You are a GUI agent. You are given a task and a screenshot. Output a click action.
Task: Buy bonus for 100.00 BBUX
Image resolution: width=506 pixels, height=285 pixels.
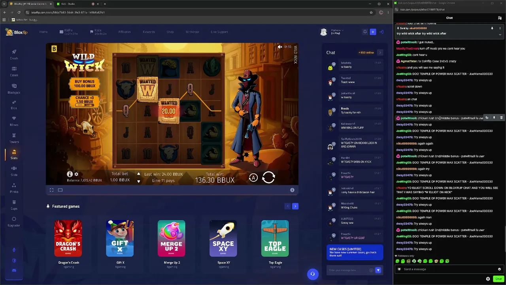[x=85, y=84]
